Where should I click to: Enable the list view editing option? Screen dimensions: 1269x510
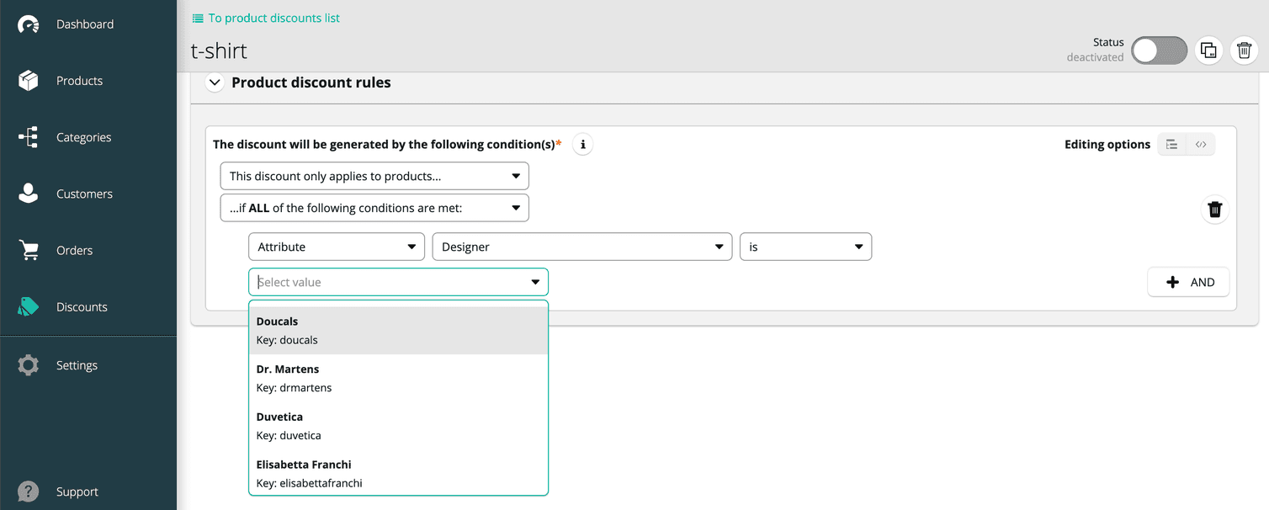tap(1171, 144)
